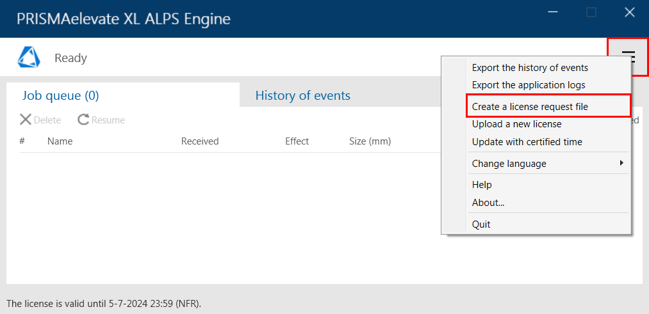
Task: Click the Received column header
Action: click(200, 141)
